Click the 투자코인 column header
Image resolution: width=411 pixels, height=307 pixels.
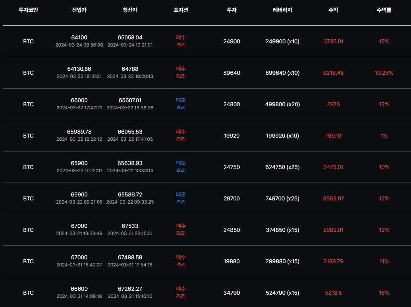click(x=28, y=10)
